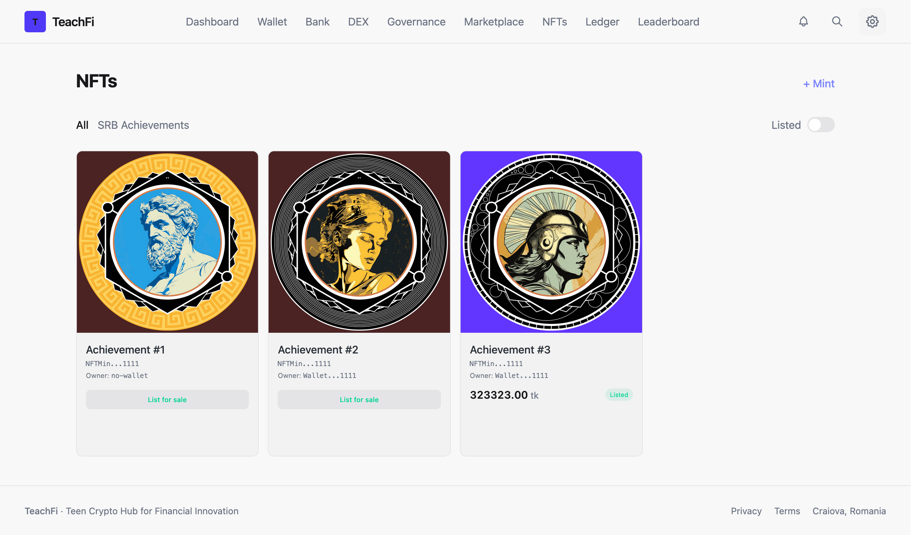List Achievement #2 for sale
911x535 pixels.
359,399
